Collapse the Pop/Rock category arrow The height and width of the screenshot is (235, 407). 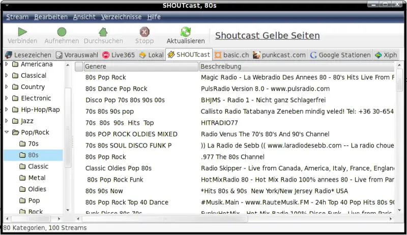(x=7, y=132)
